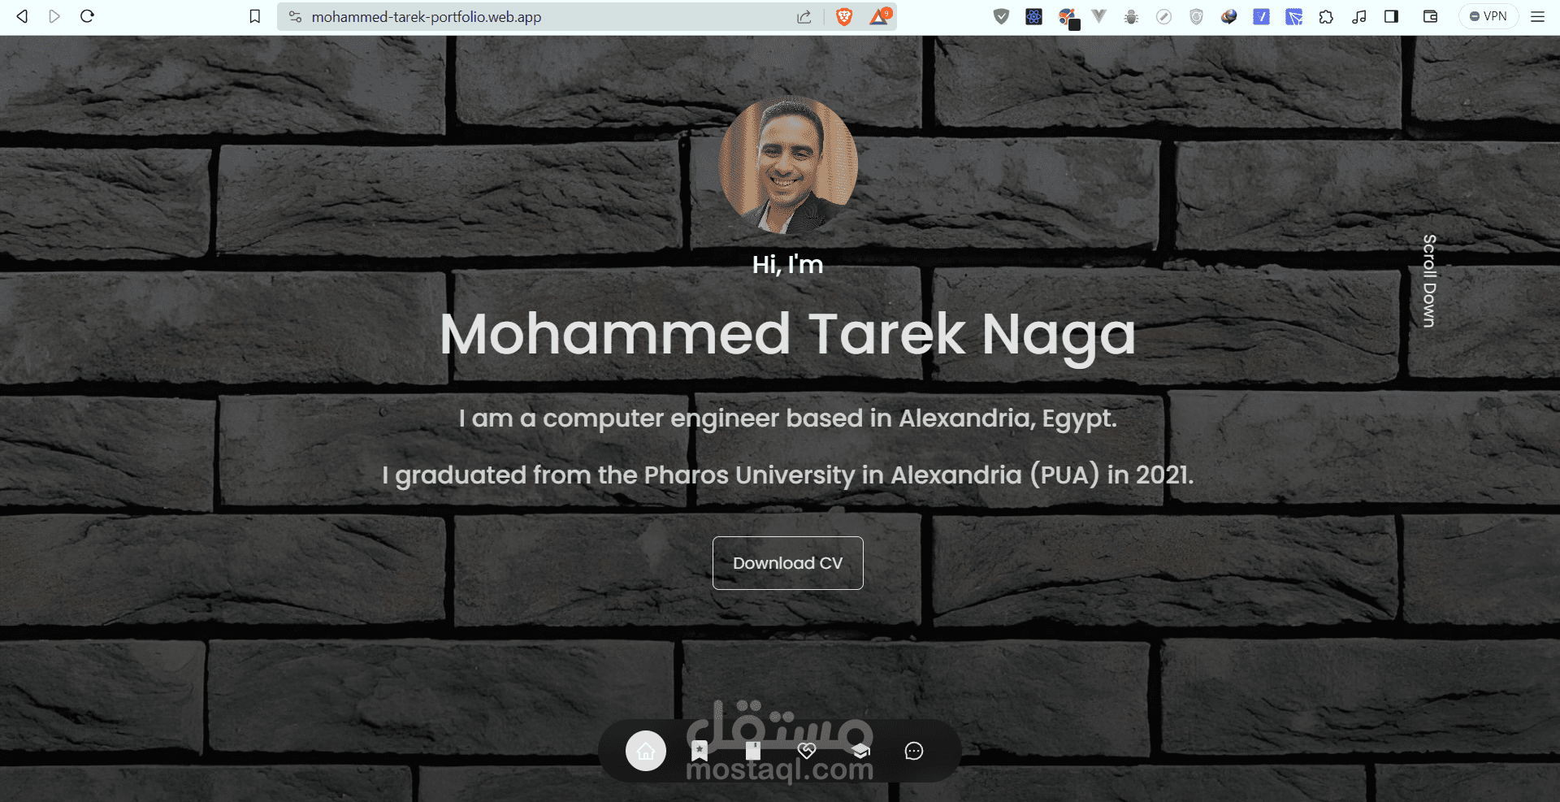The width and height of the screenshot is (1560, 802).
Task: Open React Developer Tools extension in the toolbar
Action: (x=1033, y=16)
